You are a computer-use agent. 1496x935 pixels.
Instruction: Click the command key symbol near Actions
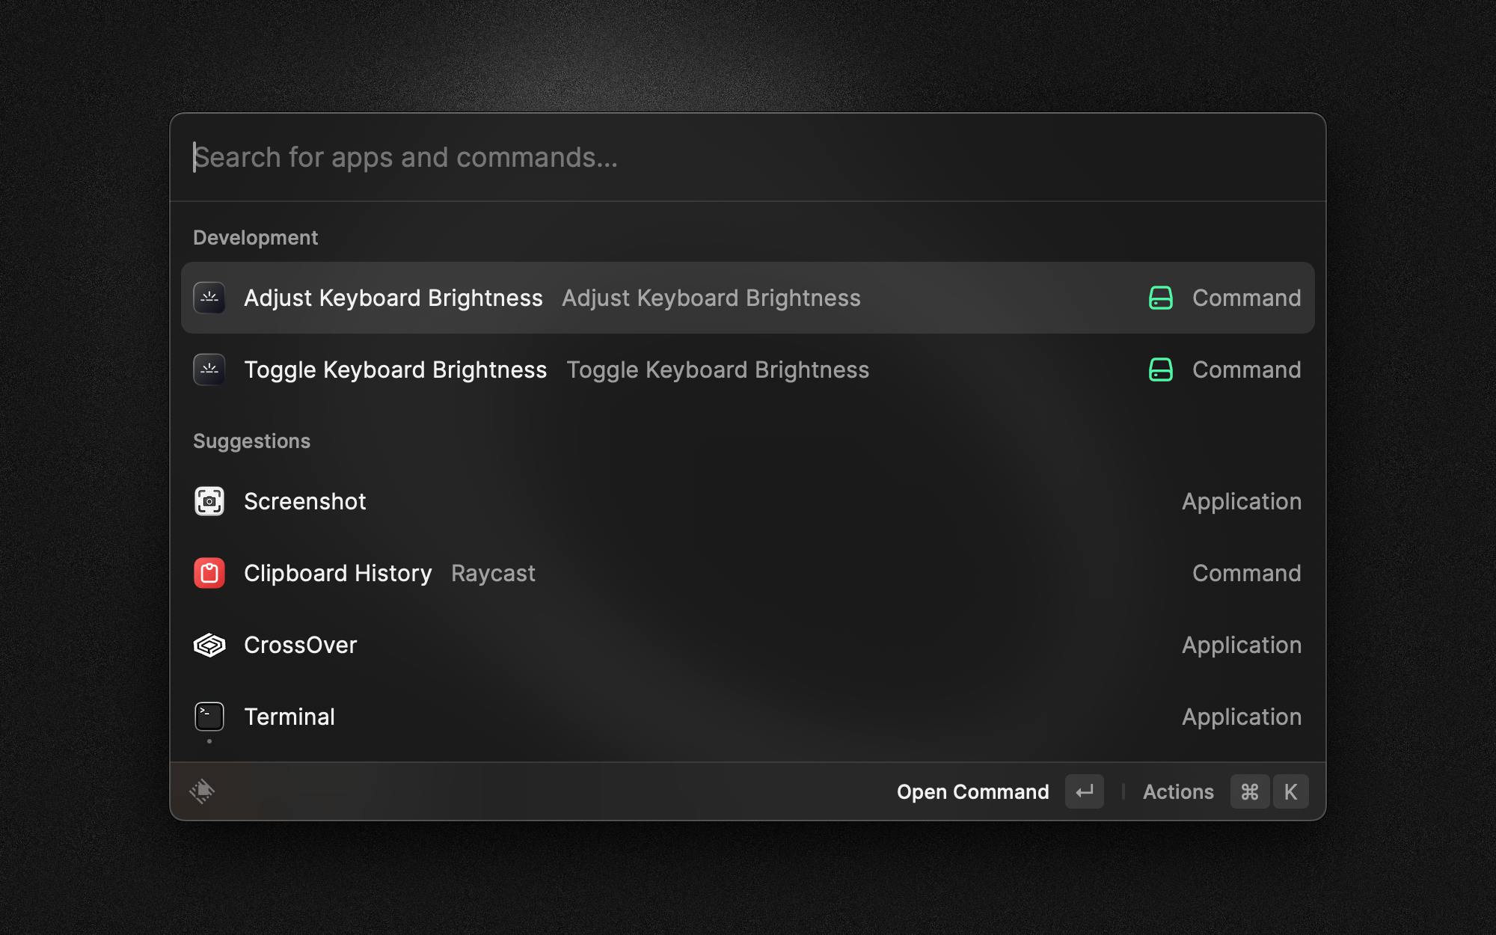(1250, 791)
